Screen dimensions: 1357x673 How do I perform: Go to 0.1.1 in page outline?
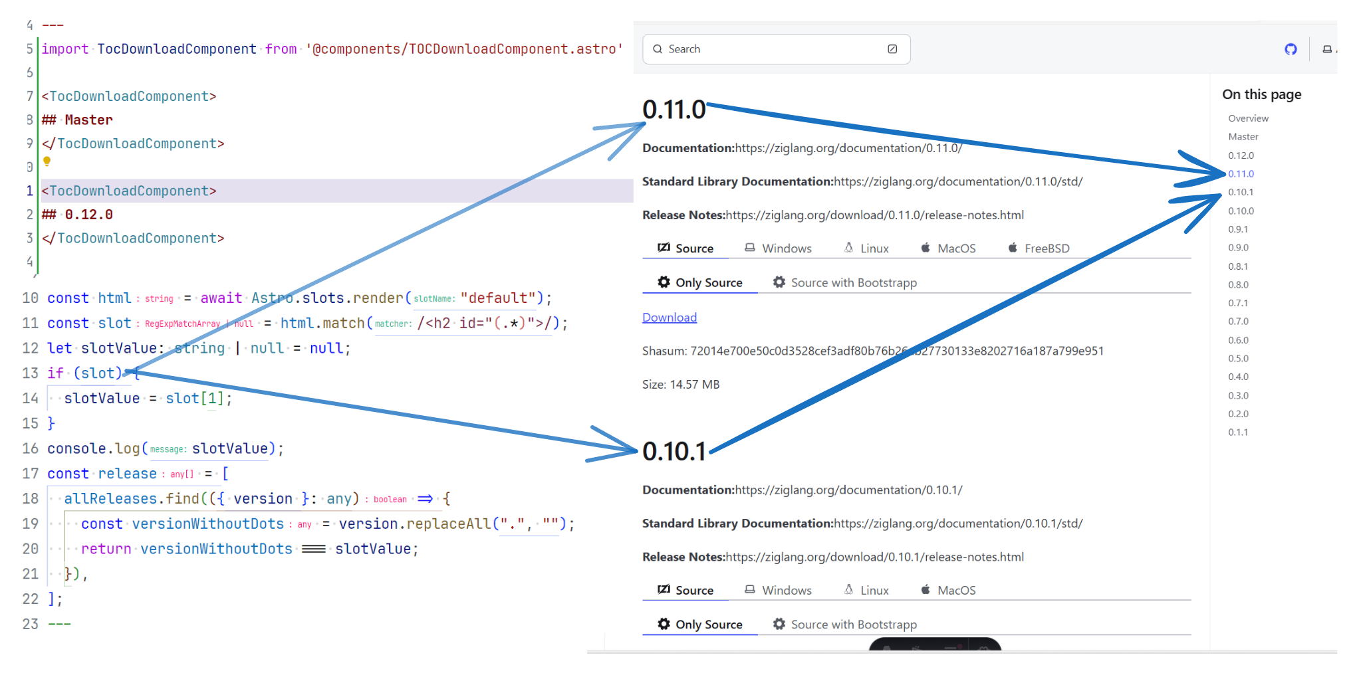point(1238,433)
